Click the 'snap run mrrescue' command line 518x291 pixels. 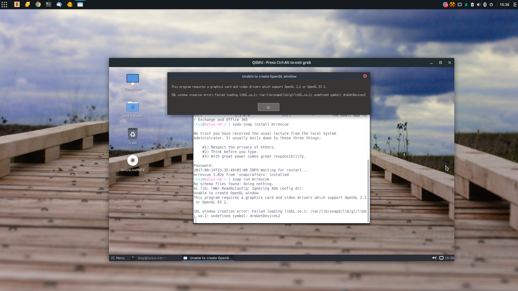click(251, 179)
